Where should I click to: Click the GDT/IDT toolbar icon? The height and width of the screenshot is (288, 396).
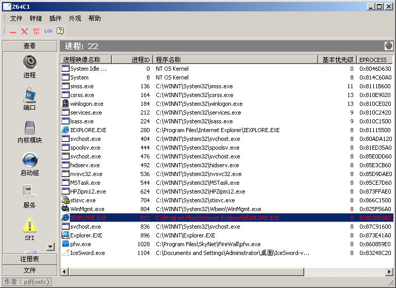[x=37, y=31]
